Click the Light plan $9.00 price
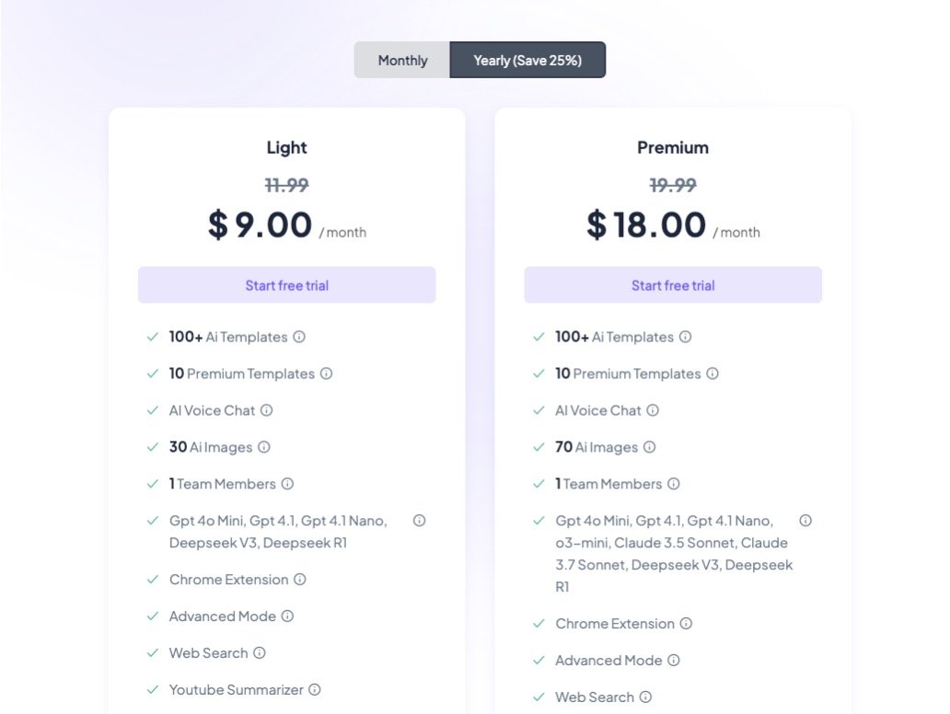The width and height of the screenshot is (950, 714). coord(261,225)
